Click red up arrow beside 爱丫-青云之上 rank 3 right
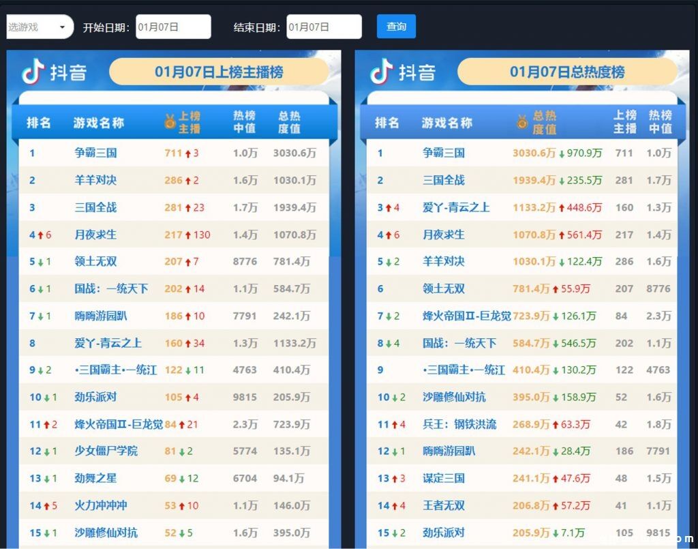698x549 pixels. (x=389, y=208)
